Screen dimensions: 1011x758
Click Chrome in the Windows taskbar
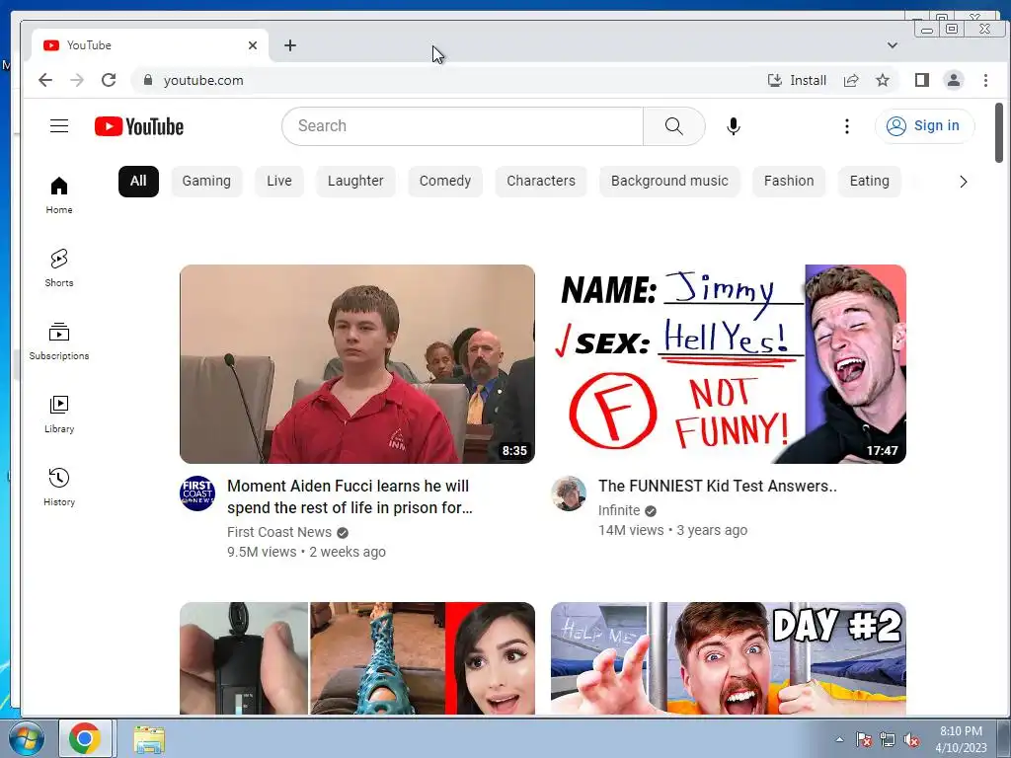click(x=86, y=738)
